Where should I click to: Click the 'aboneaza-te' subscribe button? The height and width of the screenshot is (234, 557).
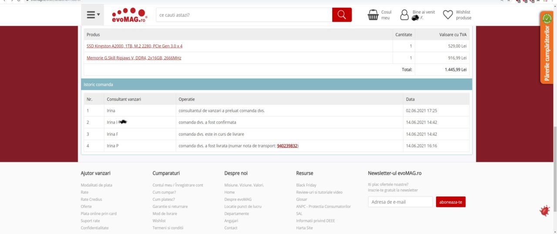coord(451,202)
